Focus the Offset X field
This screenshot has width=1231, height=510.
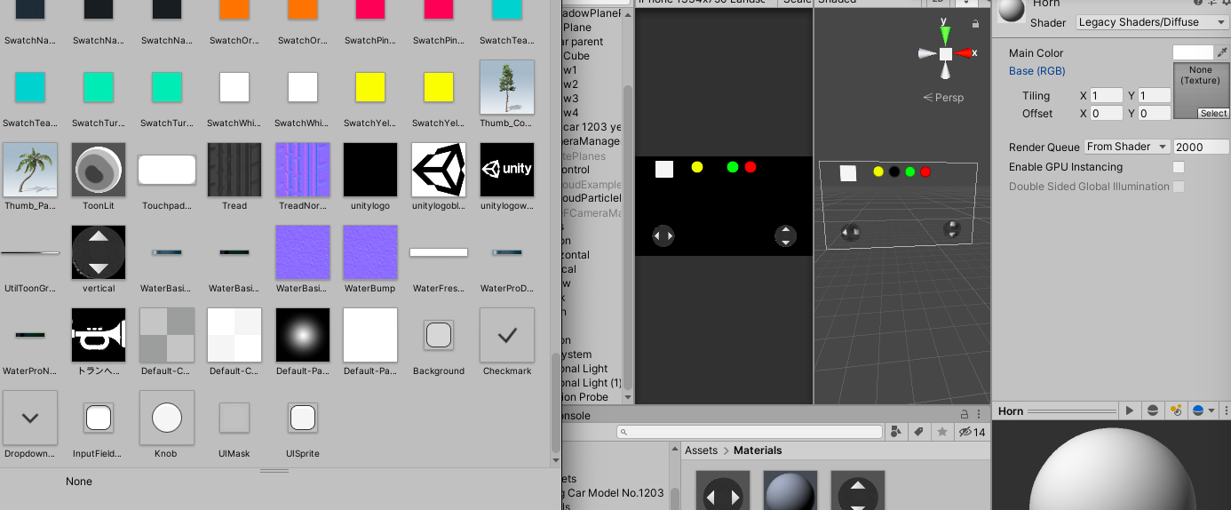pos(1107,114)
